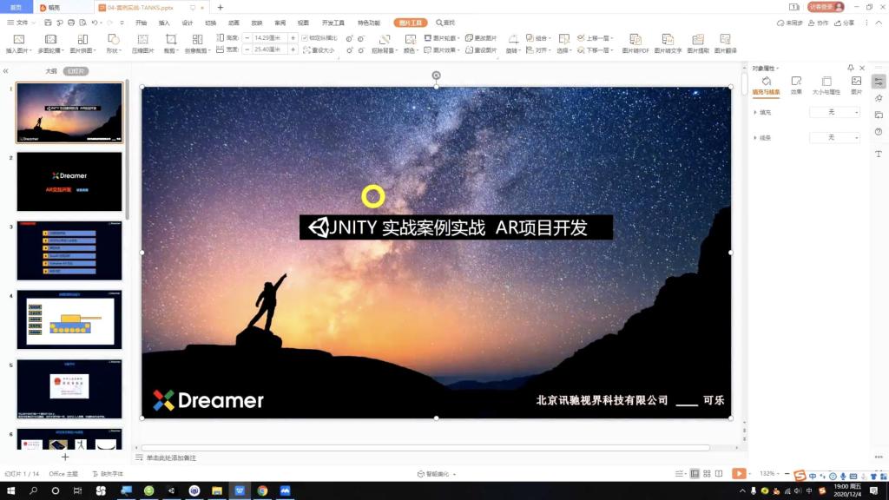Image resolution: width=889 pixels, height=500 pixels.
Task: Click the 分享 button
Action: click(x=845, y=23)
